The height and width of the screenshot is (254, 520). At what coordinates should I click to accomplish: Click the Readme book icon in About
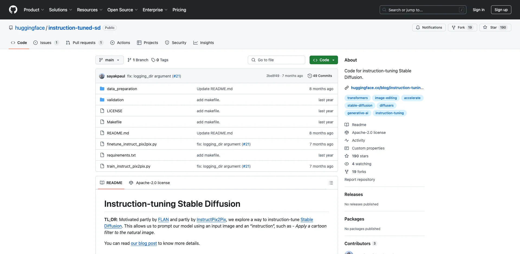(347, 125)
